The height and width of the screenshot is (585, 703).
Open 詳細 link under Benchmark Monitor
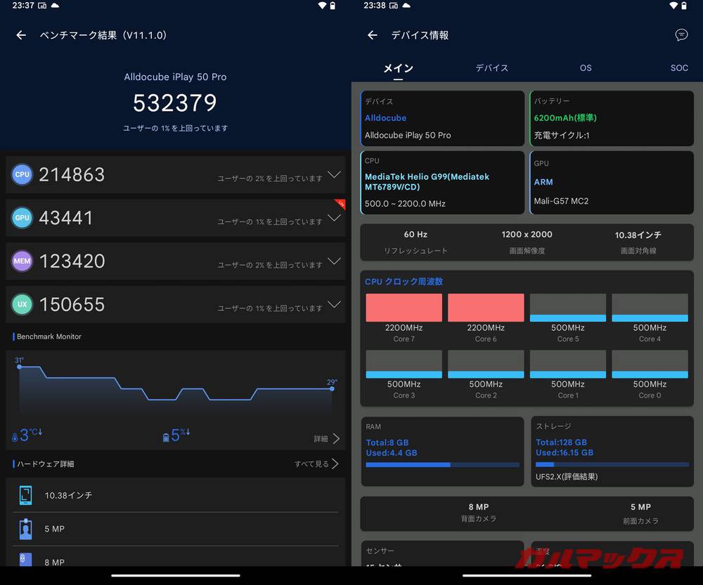click(327, 439)
